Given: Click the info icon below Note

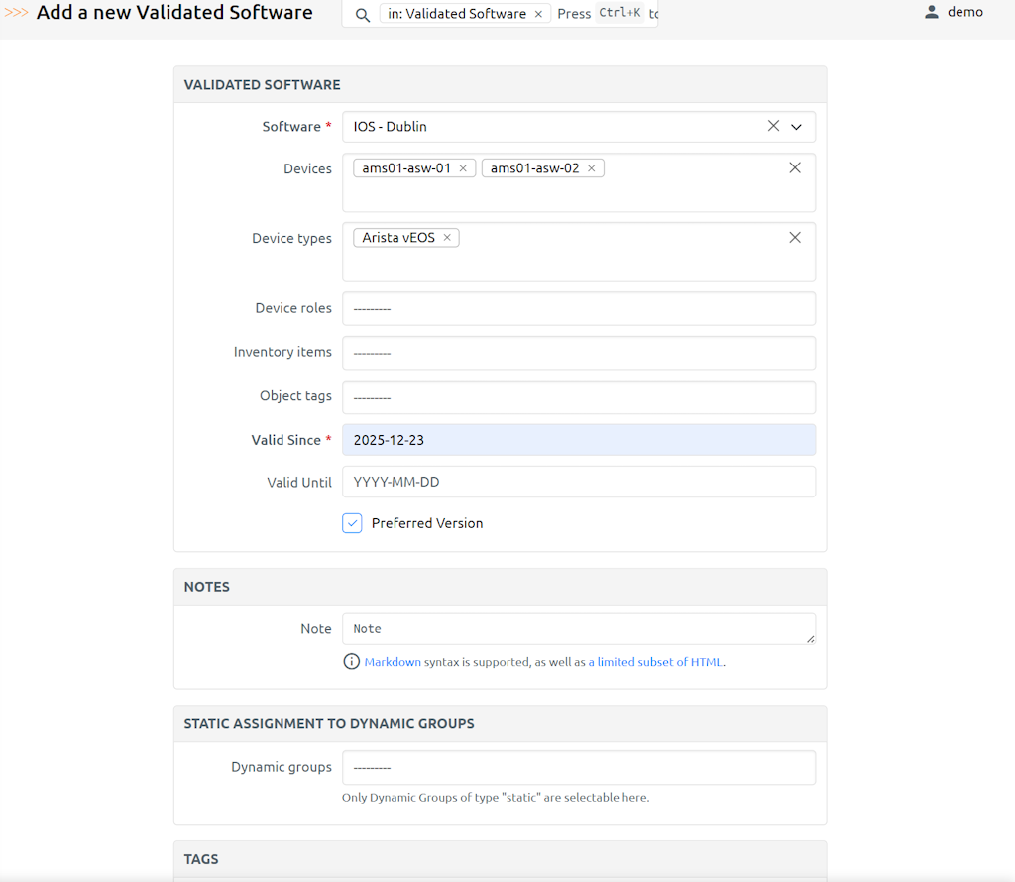Looking at the screenshot, I should point(351,662).
